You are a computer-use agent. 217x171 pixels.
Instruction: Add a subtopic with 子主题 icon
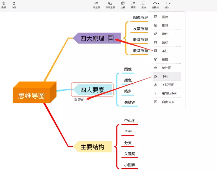(96, 3)
